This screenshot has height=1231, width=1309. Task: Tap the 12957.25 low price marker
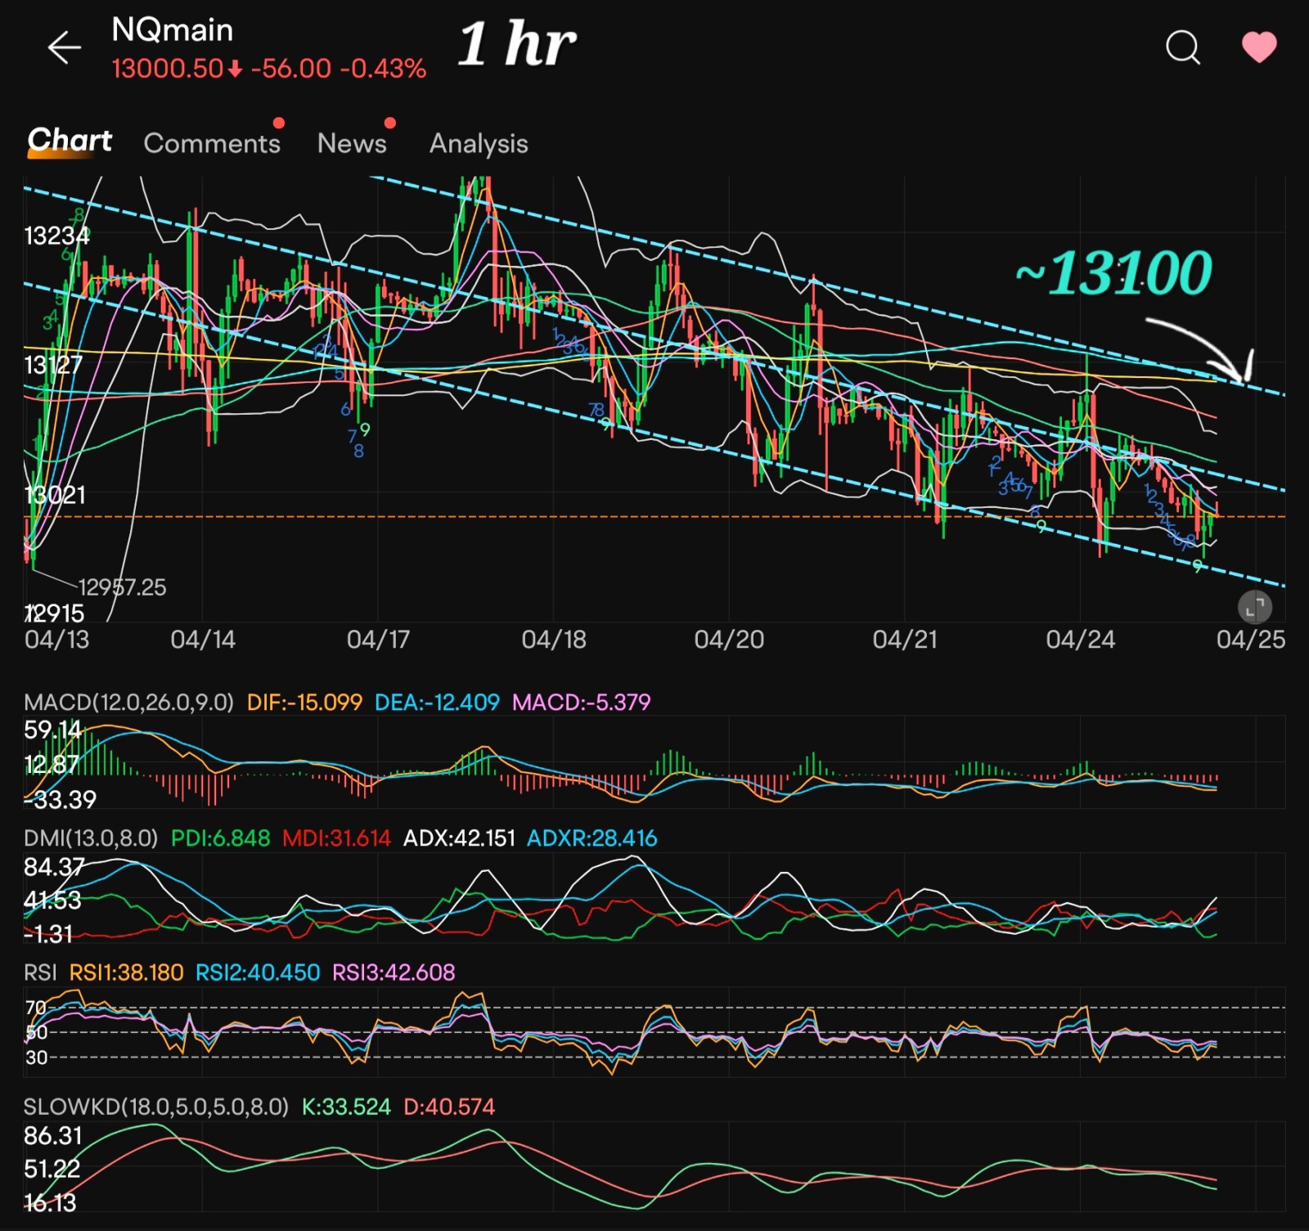[x=122, y=587]
